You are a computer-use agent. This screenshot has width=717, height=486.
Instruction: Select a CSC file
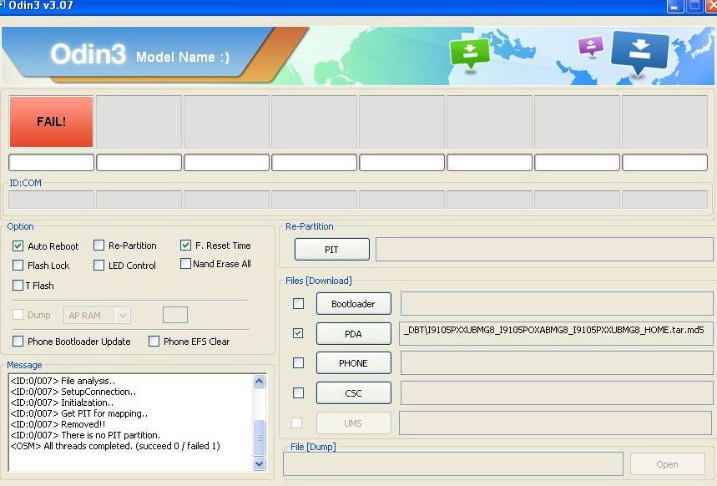pyautogui.click(x=353, y=393)
